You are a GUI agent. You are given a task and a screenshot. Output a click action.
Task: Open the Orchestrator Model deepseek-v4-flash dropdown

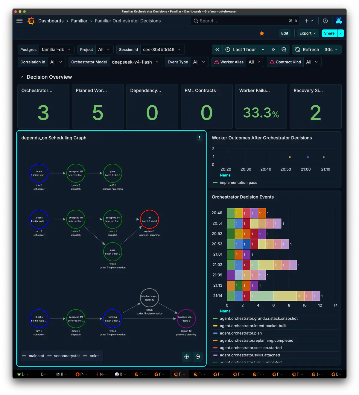click(136, 62)
